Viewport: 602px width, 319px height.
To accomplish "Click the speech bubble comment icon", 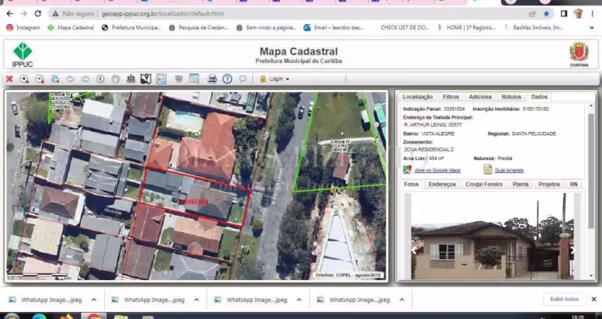I will pyautogui.click(x=243, y=79).
